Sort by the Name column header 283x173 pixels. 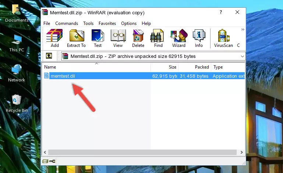pos(96,67)
